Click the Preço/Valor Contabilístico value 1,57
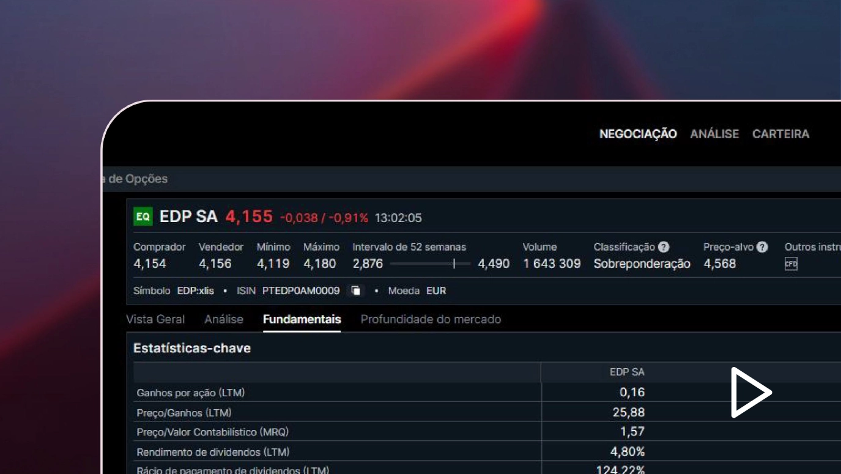 tap(632, 432)
